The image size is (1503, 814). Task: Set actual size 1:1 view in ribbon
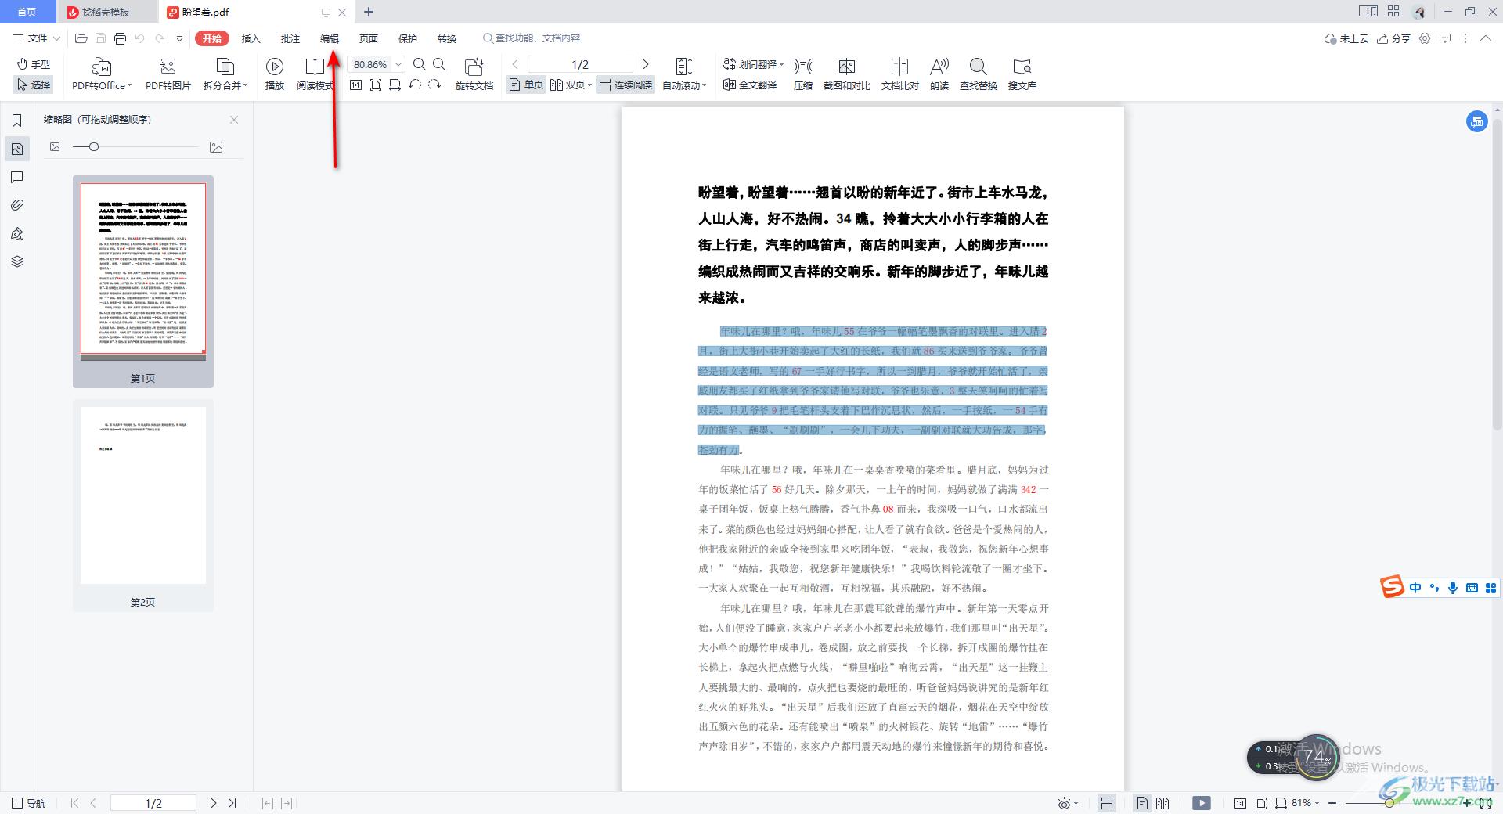[355, 85]
